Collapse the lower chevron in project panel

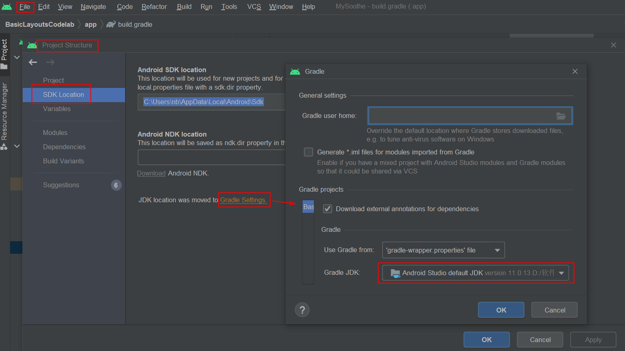coord(17,146)
